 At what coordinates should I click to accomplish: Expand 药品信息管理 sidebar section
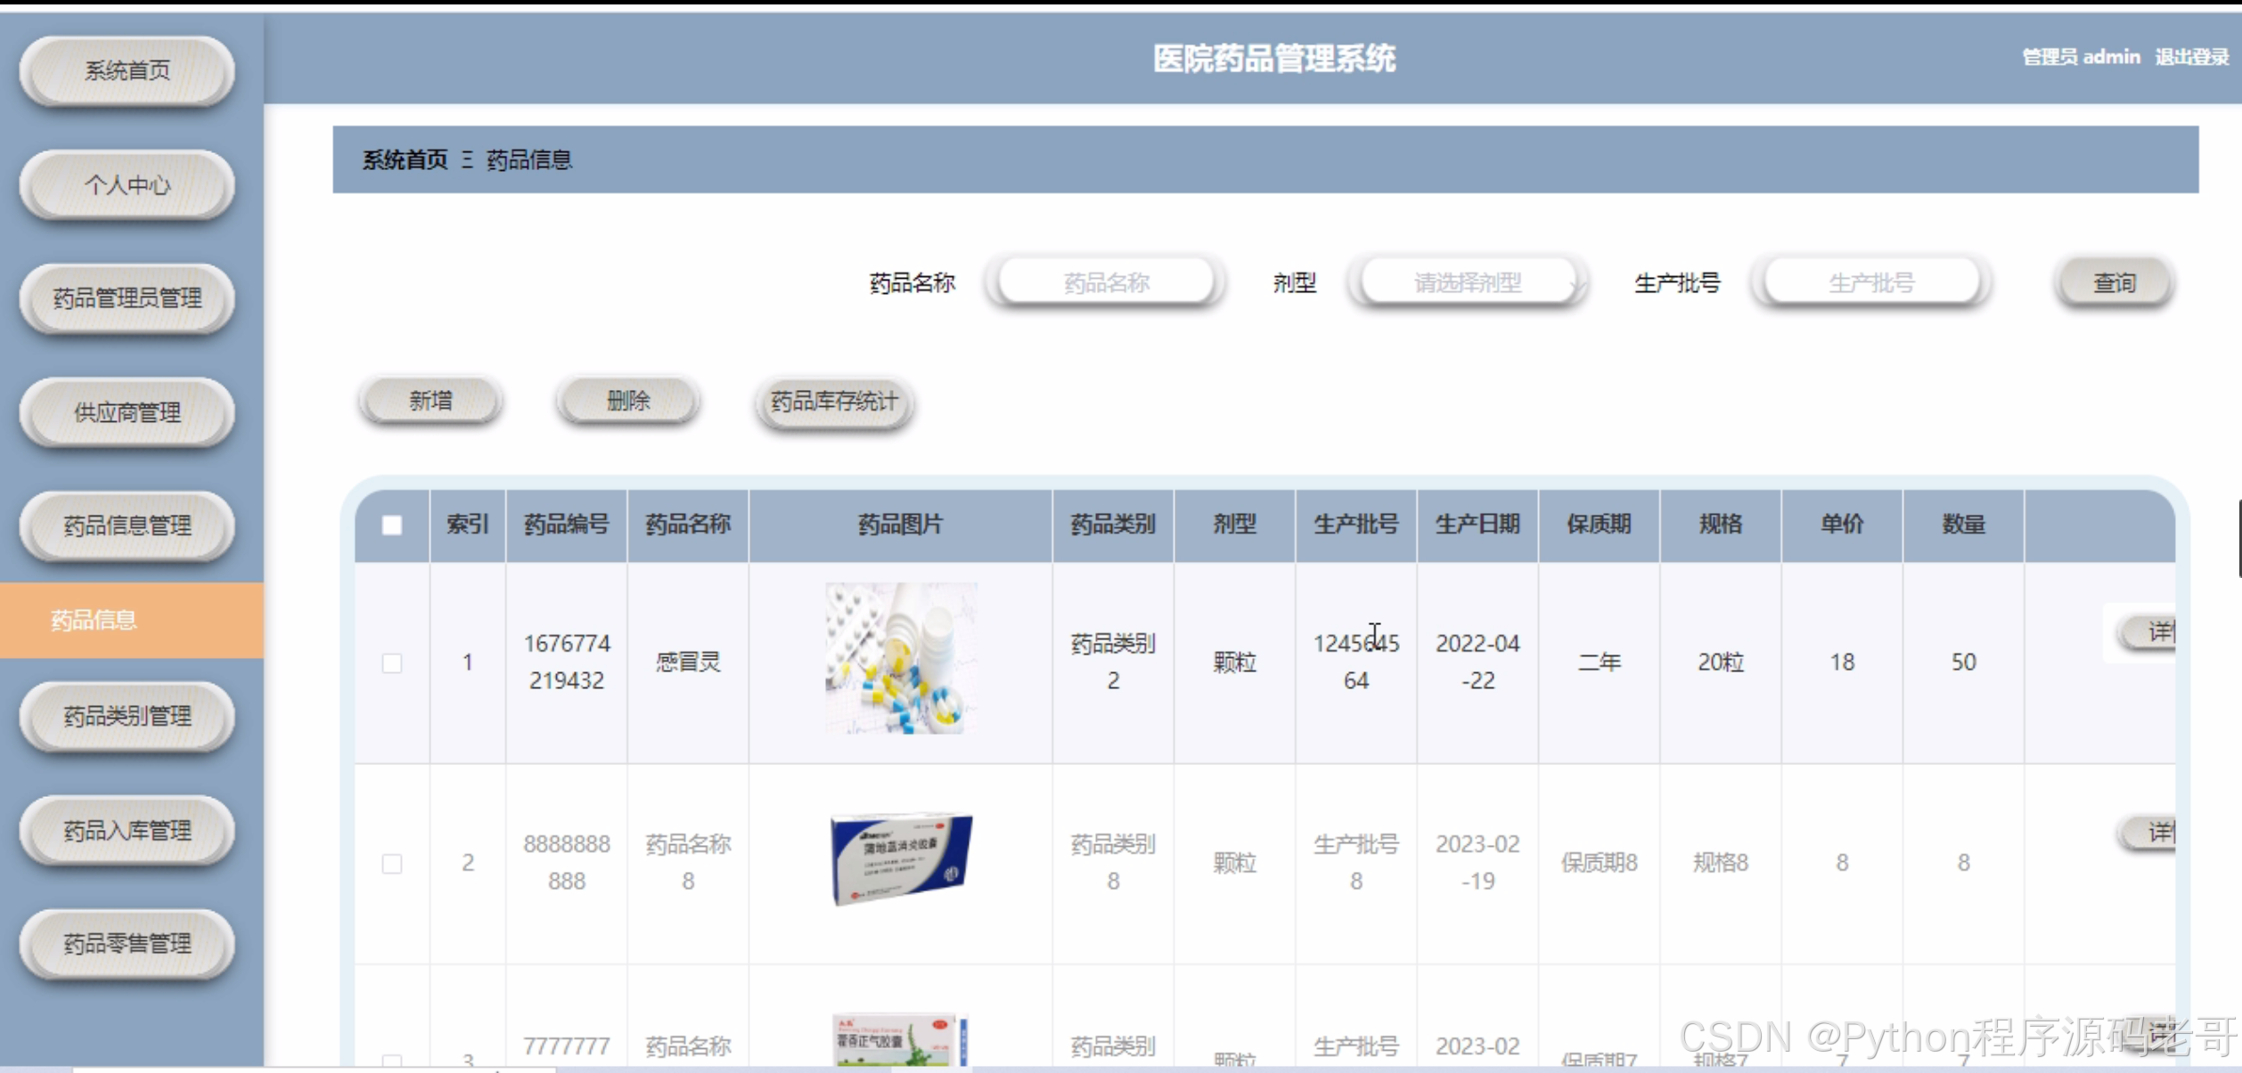pyautogui.click(x=127, y=526)
